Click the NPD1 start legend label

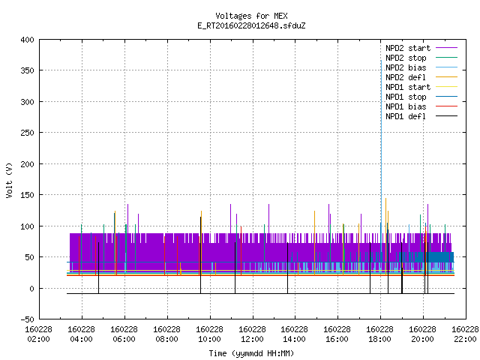coord(408,87)
